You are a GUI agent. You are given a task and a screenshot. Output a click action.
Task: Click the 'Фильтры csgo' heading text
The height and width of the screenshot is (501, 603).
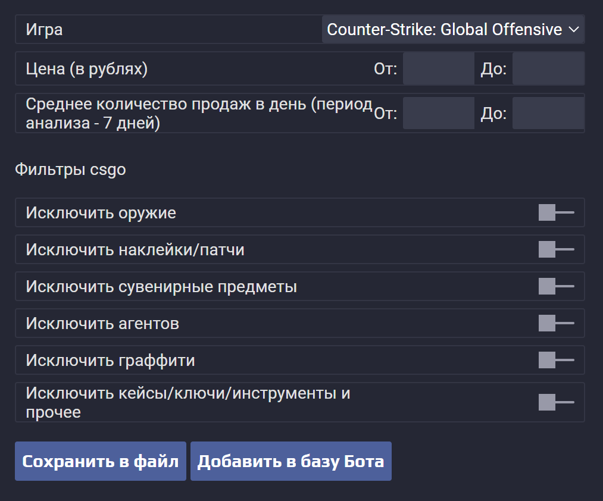tap(70, 170)
